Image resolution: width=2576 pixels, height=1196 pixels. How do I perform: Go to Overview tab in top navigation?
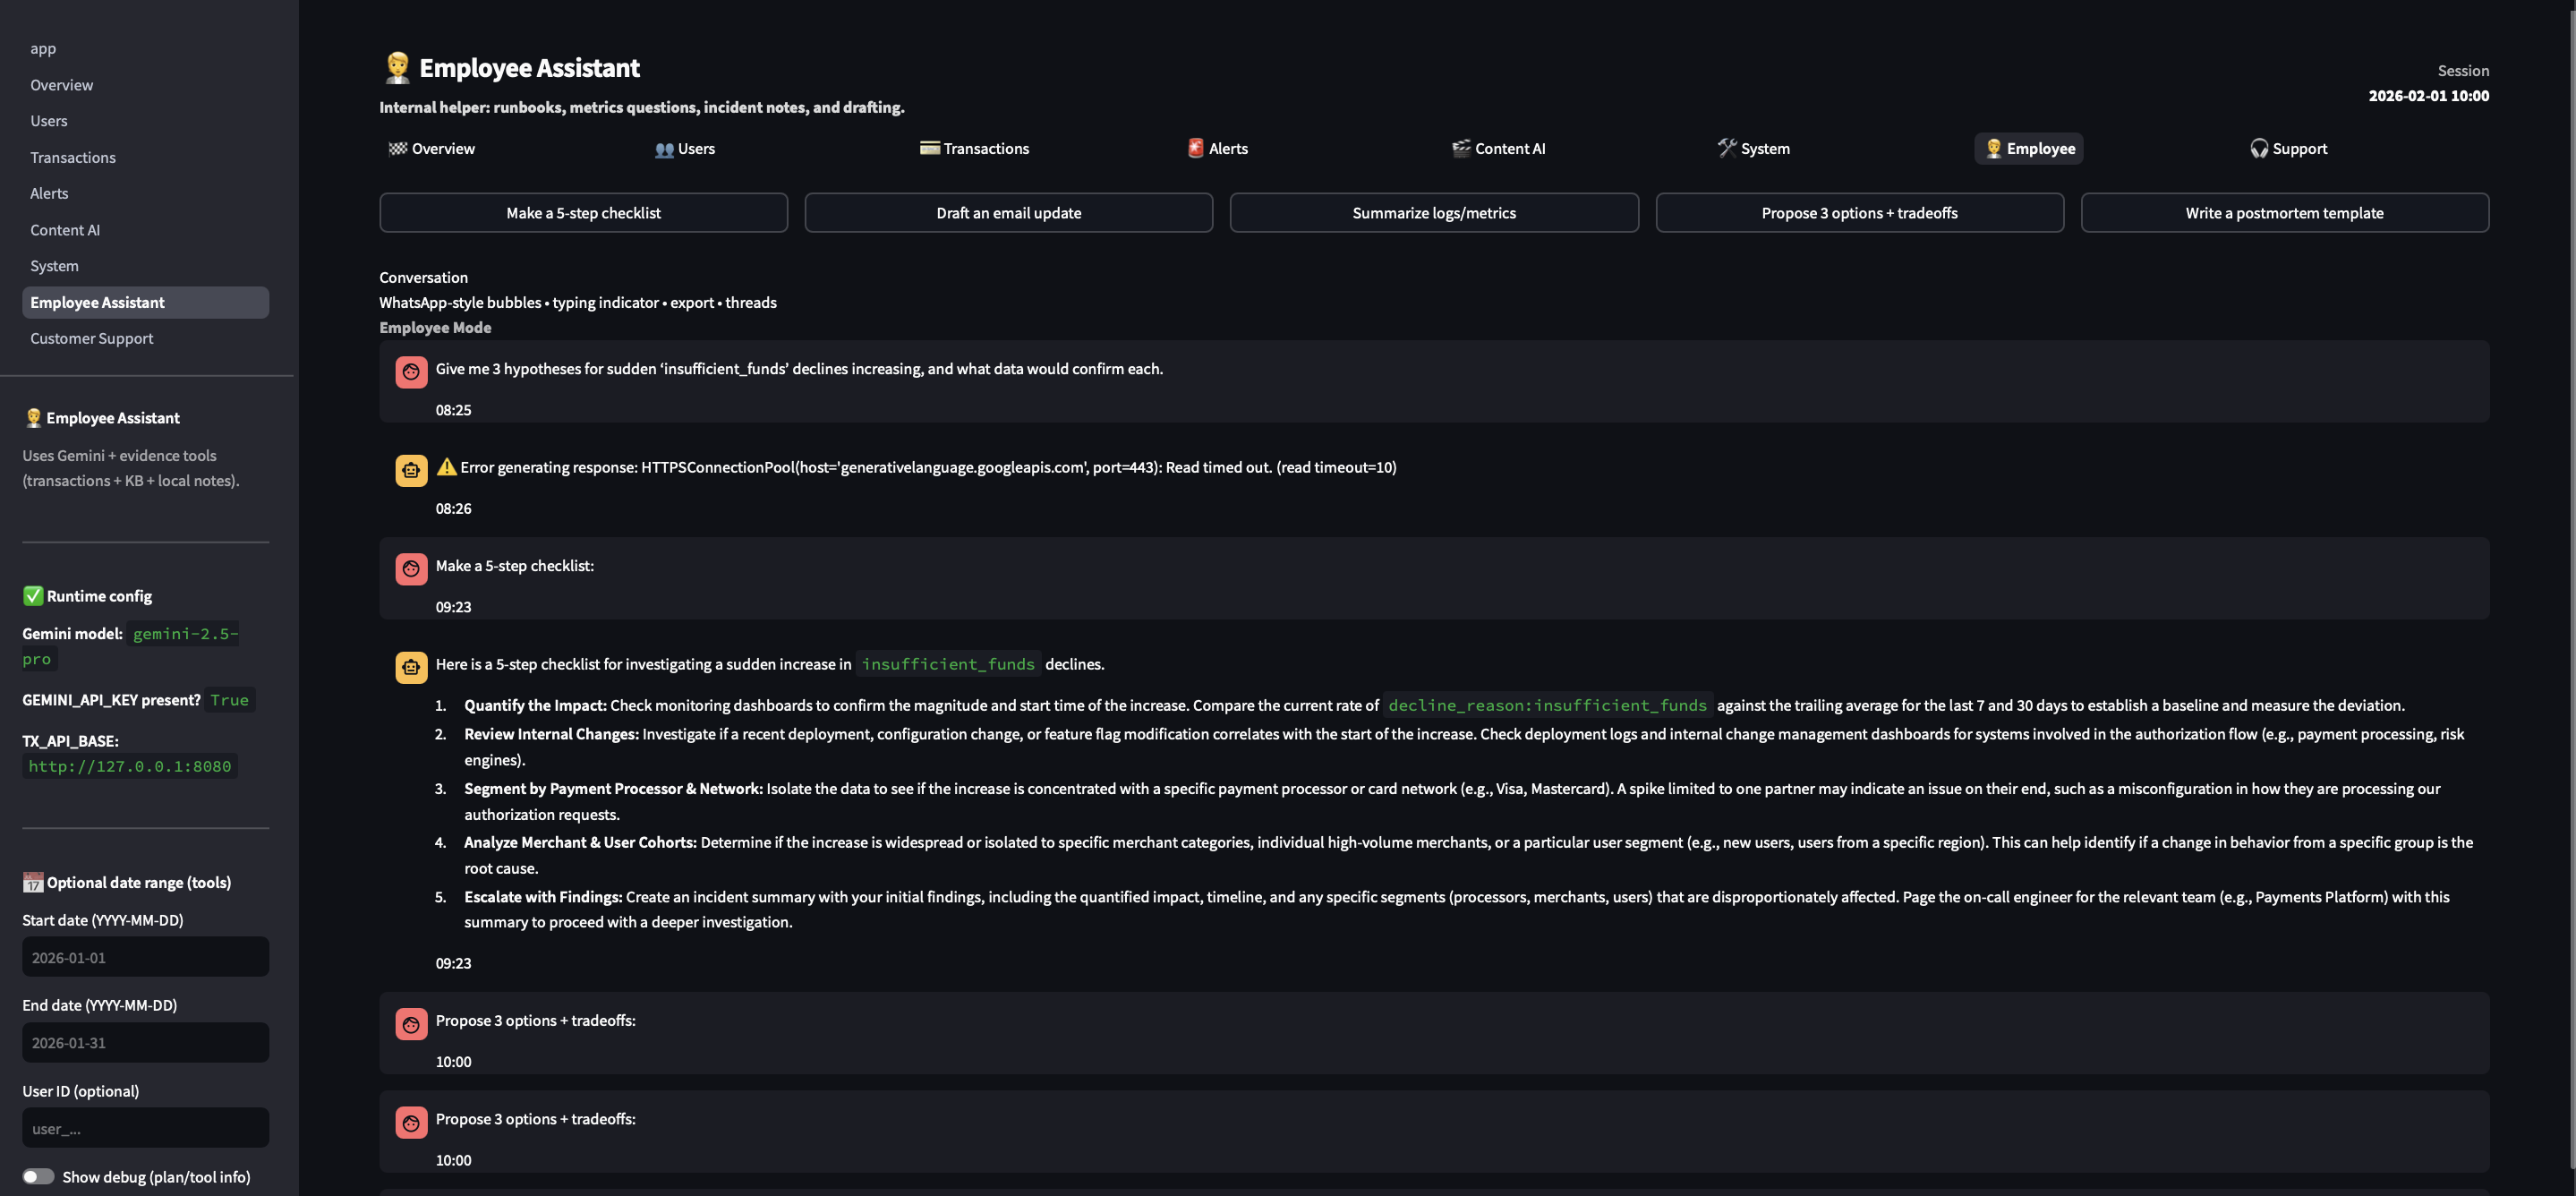pos(431,148)
